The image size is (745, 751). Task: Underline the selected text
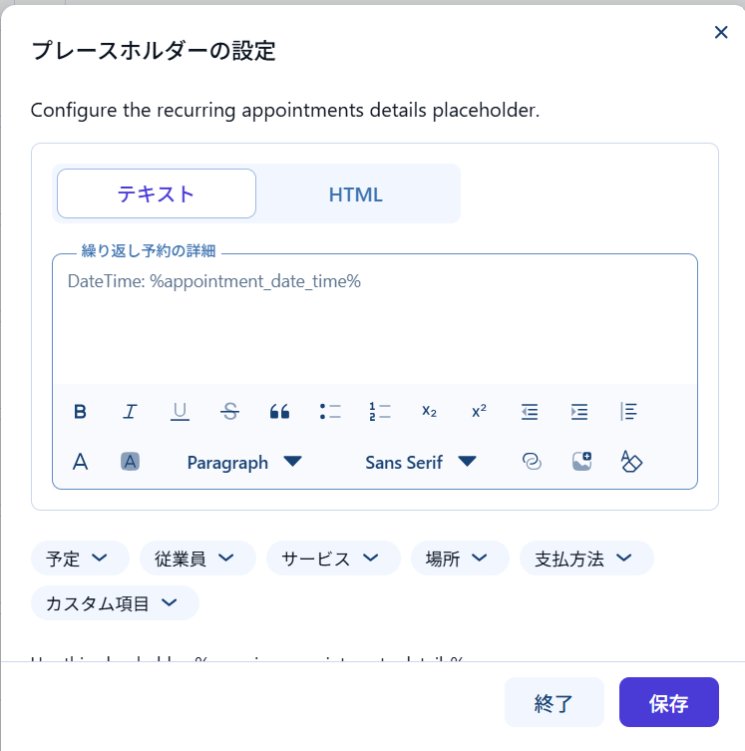click(x=180, y=411)
